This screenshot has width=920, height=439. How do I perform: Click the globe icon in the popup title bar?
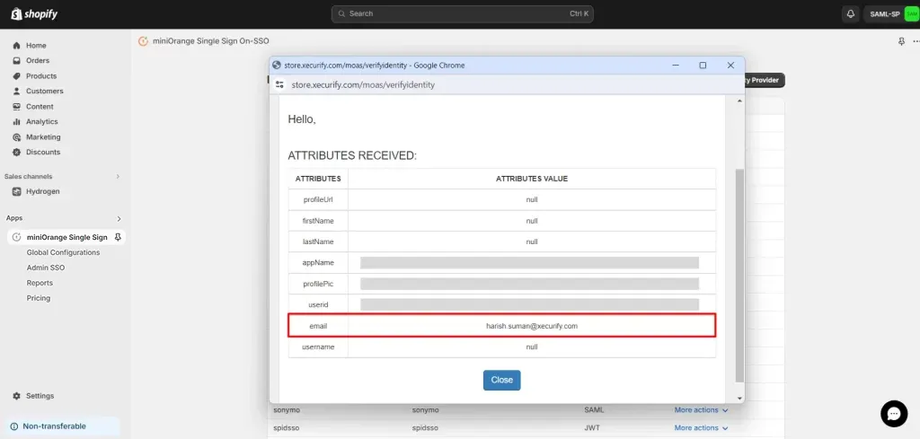(277, 66)
